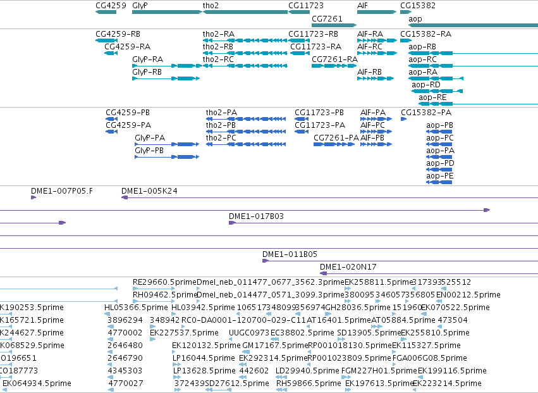Screen dimensions: 538x393
Task: Open transcript CG7261-RA
Action: [335, 59]
